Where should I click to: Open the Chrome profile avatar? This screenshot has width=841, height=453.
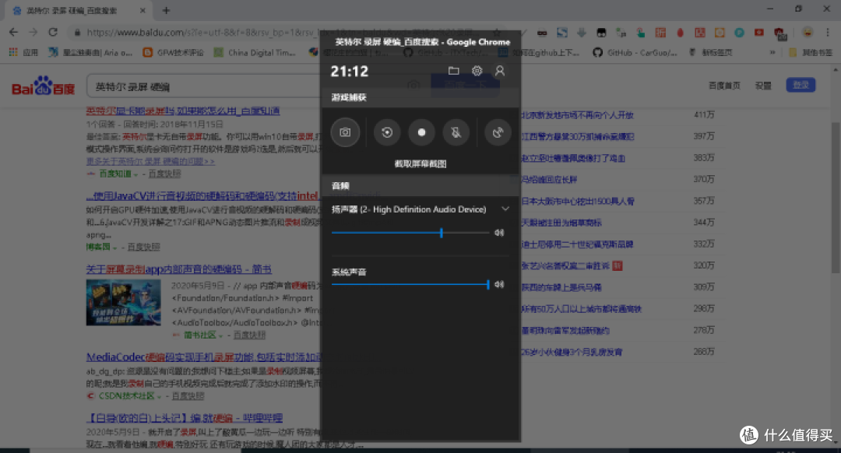(808, 32)
